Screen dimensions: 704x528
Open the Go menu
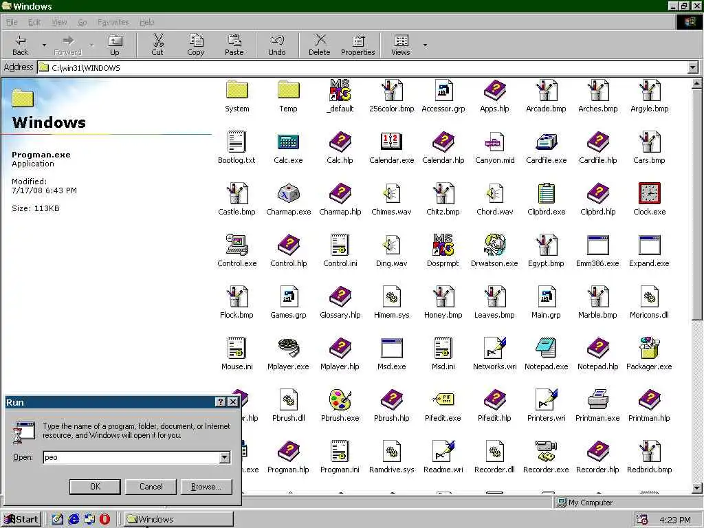coord(82,22)
